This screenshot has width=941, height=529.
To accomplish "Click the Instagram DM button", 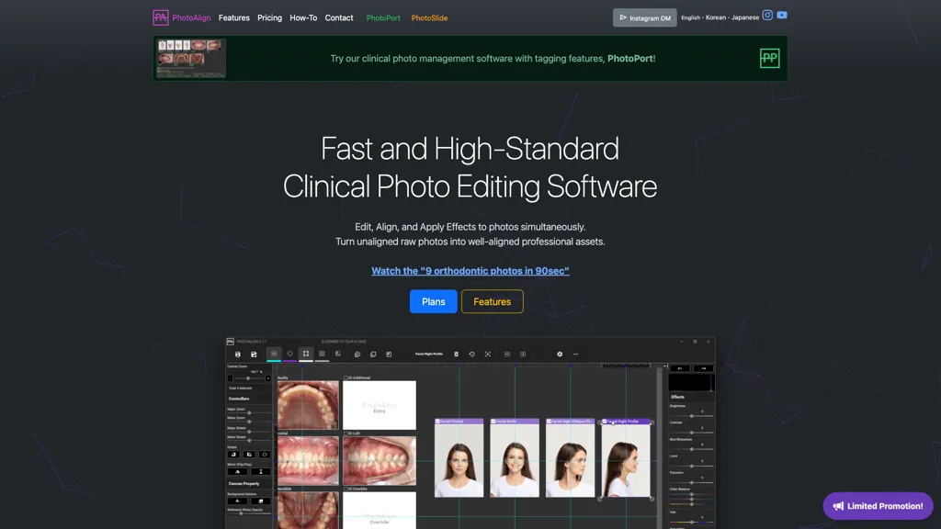I will pos(644,17).
